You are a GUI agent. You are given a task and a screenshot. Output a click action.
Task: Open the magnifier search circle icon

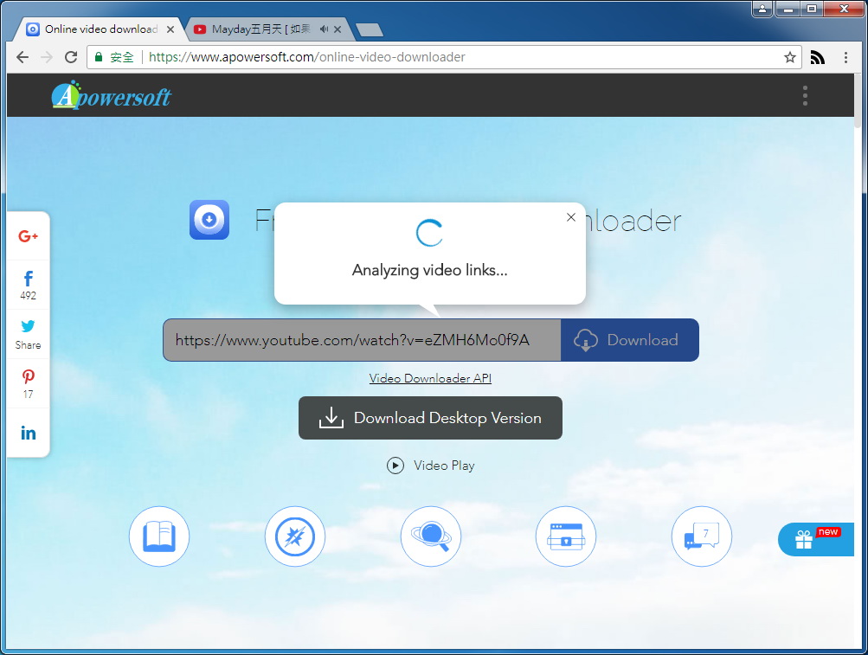point(431,536)
